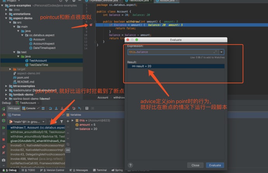Click the Run to Cursor icon
Image resolution: width=268 pixels, height=173 pixels.
coord(80,108)
